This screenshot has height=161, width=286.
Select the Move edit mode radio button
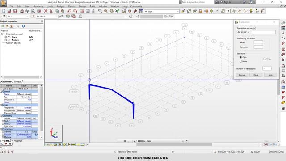point(240,61)
